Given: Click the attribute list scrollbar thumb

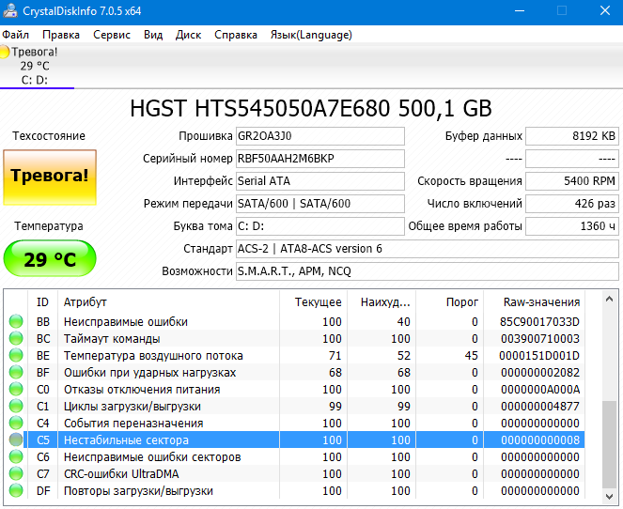Looking at the screenshot, I should [609, 445].
